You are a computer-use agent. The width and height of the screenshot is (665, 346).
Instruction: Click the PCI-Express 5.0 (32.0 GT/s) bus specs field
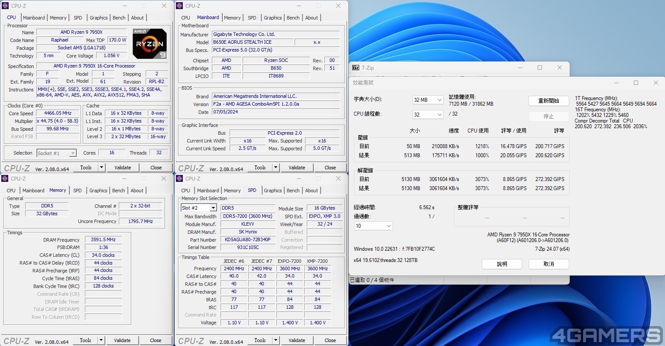tap(276, 50)
